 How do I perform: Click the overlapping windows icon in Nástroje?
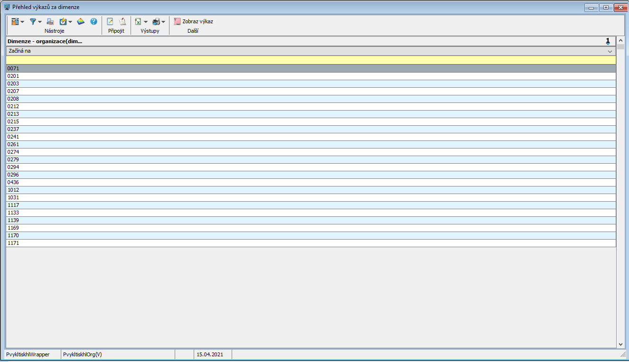(50, 21)
